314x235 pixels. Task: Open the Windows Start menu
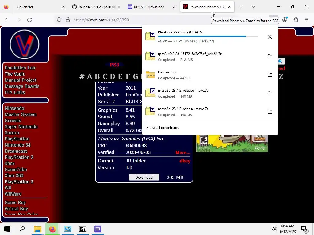tap(7, 229)
